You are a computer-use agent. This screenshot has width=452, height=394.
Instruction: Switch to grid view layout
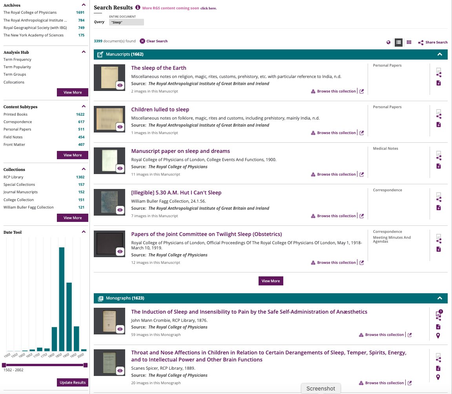coord(409,42)
